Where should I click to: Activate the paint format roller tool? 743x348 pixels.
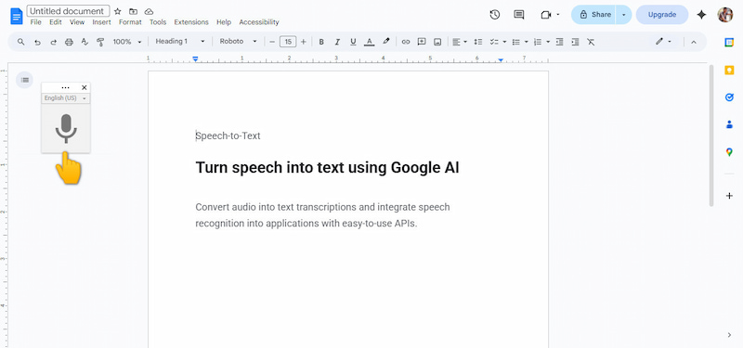(100, 42)
